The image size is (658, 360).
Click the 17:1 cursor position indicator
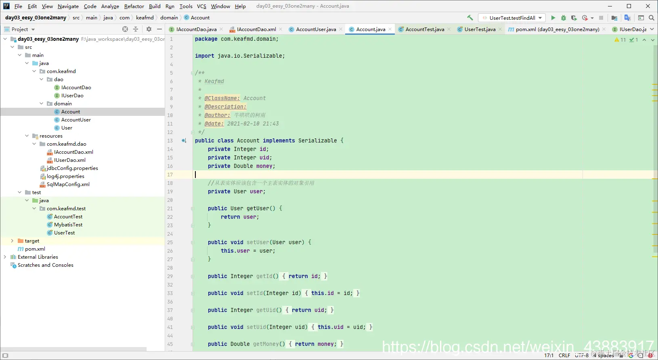coord(549,356)
